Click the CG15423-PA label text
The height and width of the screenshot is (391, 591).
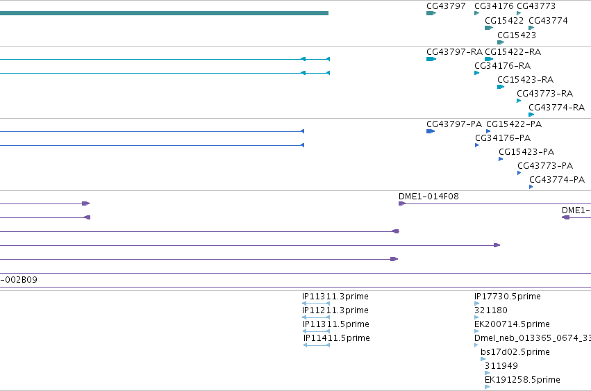[526, 152]
